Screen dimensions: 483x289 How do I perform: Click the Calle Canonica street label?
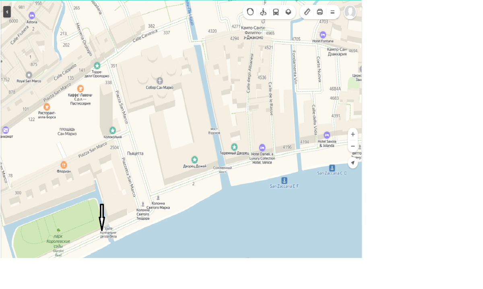click(x=146, y=35)
